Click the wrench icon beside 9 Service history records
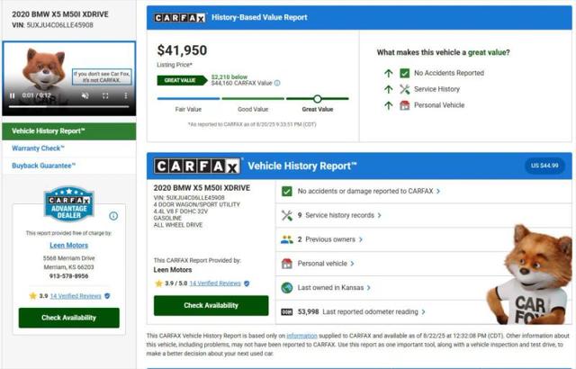 point(287,215)
